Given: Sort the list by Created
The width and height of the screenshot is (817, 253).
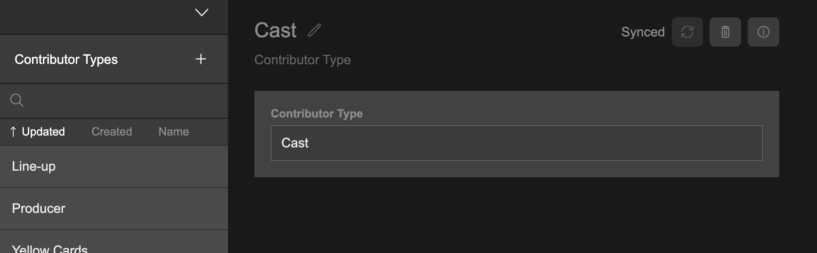Looking at the screenshot, I should 112,132.
